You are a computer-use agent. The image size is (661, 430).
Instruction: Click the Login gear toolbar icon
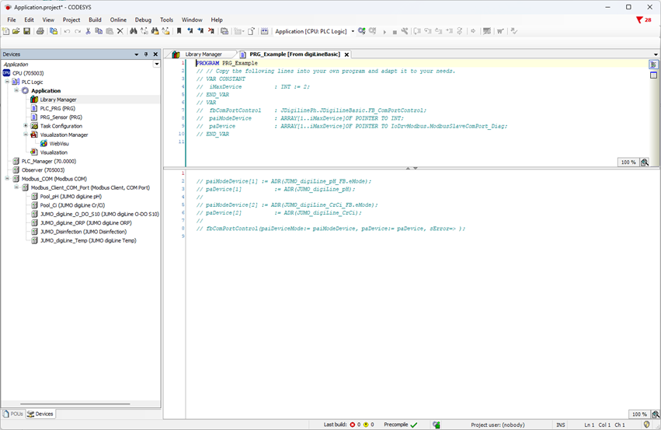(362, 31)
